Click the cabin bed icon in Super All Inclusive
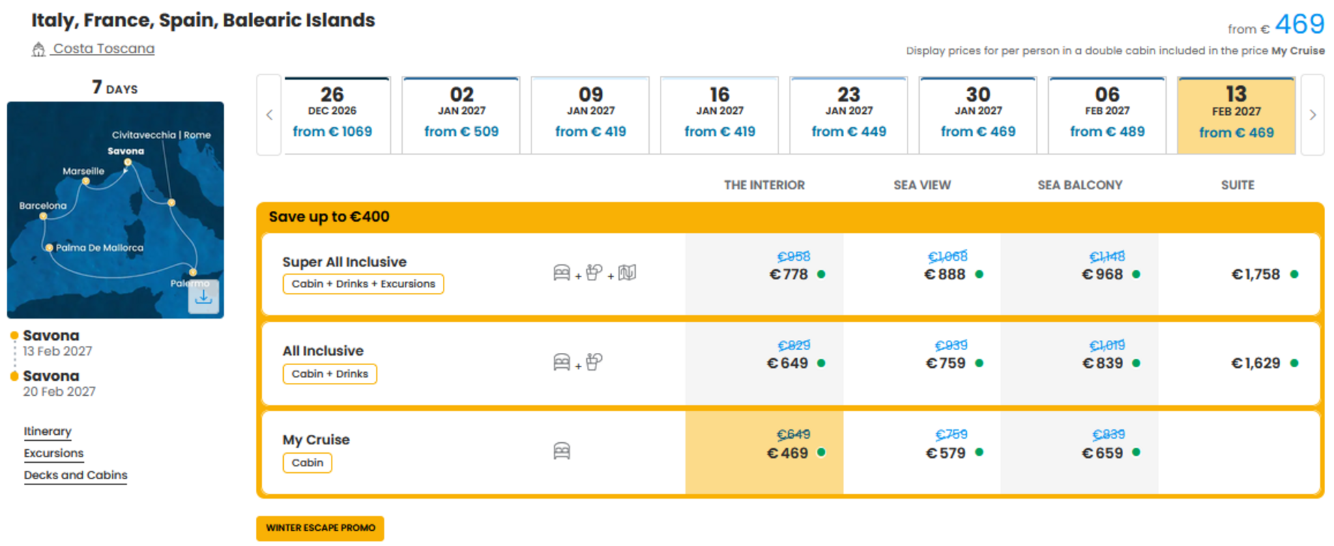 pos(562,273)
